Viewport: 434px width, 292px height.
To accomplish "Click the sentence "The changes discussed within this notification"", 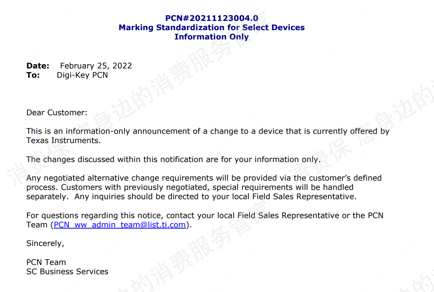I will [x=173, y=159].
